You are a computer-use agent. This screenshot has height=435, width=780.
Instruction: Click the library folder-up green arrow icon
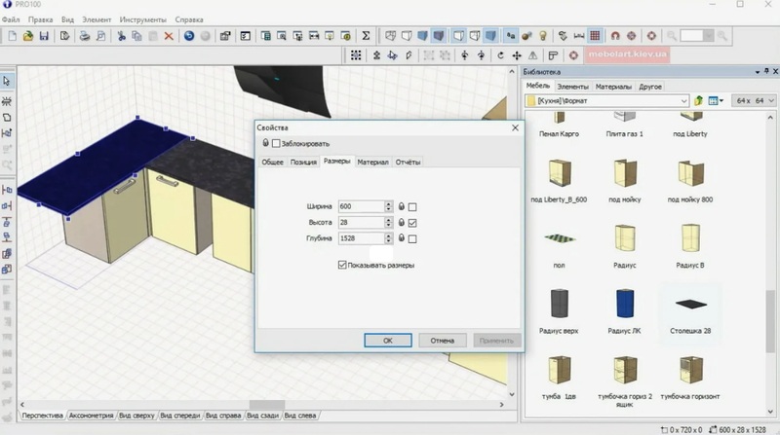[x=699, y=101]
